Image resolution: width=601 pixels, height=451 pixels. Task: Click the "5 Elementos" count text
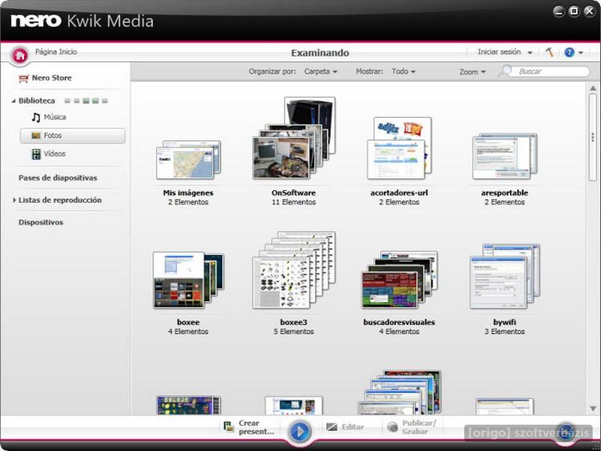point(294,331)
